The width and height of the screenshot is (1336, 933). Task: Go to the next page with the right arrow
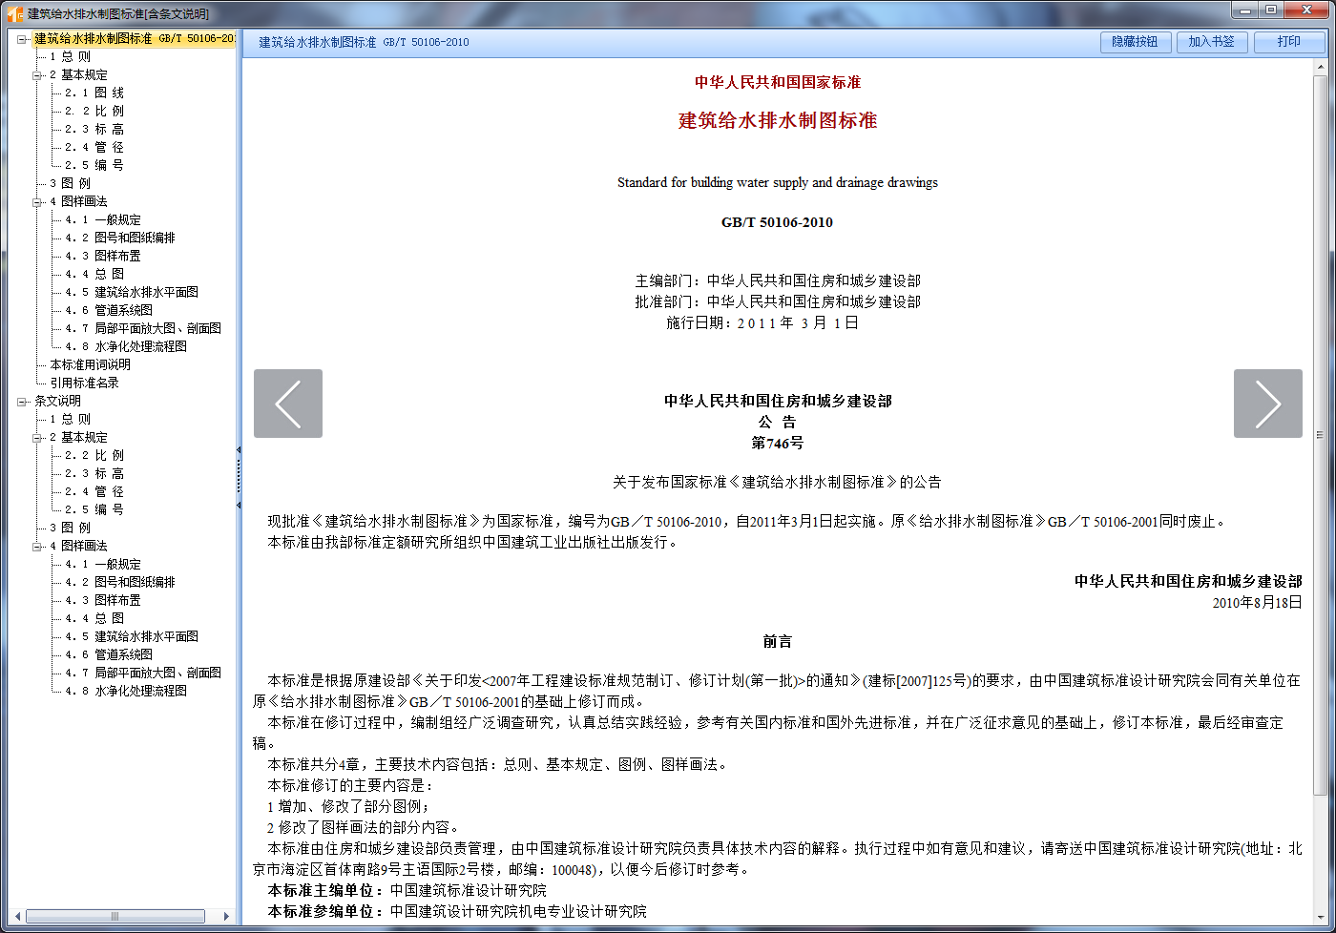point(1267,404)
